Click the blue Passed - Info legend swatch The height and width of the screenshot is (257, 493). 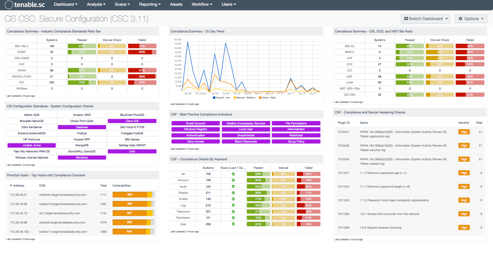[x=214, y=98]
